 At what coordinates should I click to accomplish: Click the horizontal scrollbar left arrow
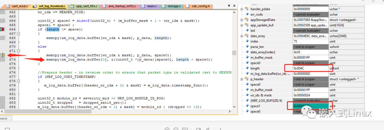point(2,112)
